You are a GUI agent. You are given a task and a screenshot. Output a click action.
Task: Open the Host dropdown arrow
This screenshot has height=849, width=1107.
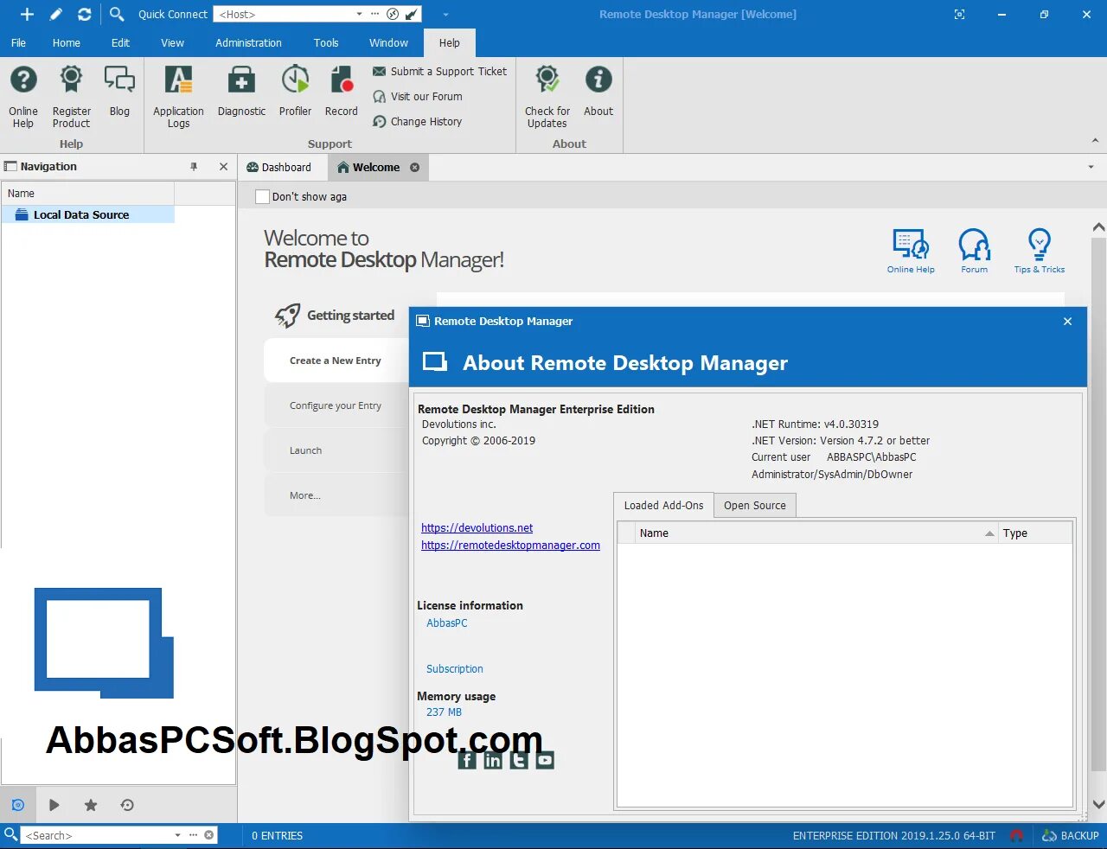click(359, 14)
